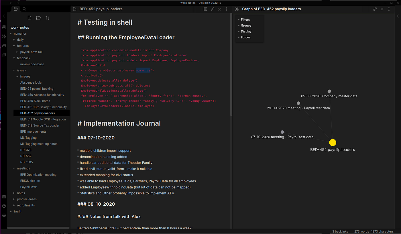
Task: Expand the trurlit folder
Action: click(11, 211)
